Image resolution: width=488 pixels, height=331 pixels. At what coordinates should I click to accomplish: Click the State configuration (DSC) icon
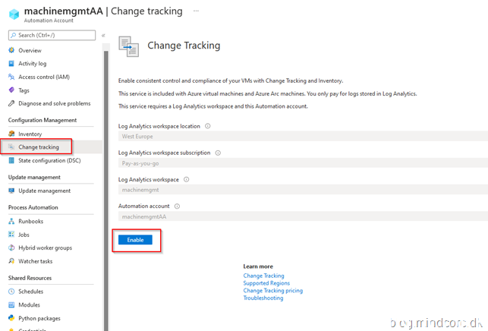pyautogui.click(x=11, y=160)
